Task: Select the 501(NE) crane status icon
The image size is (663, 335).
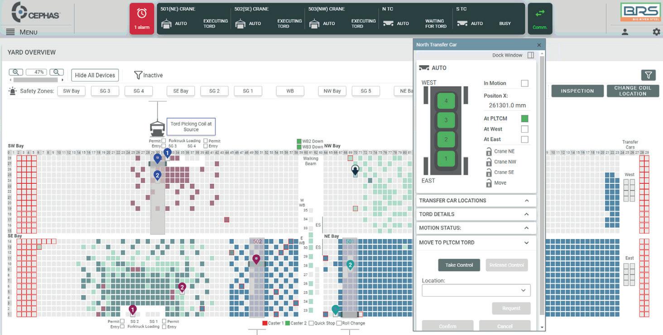Action: [166, 24]
